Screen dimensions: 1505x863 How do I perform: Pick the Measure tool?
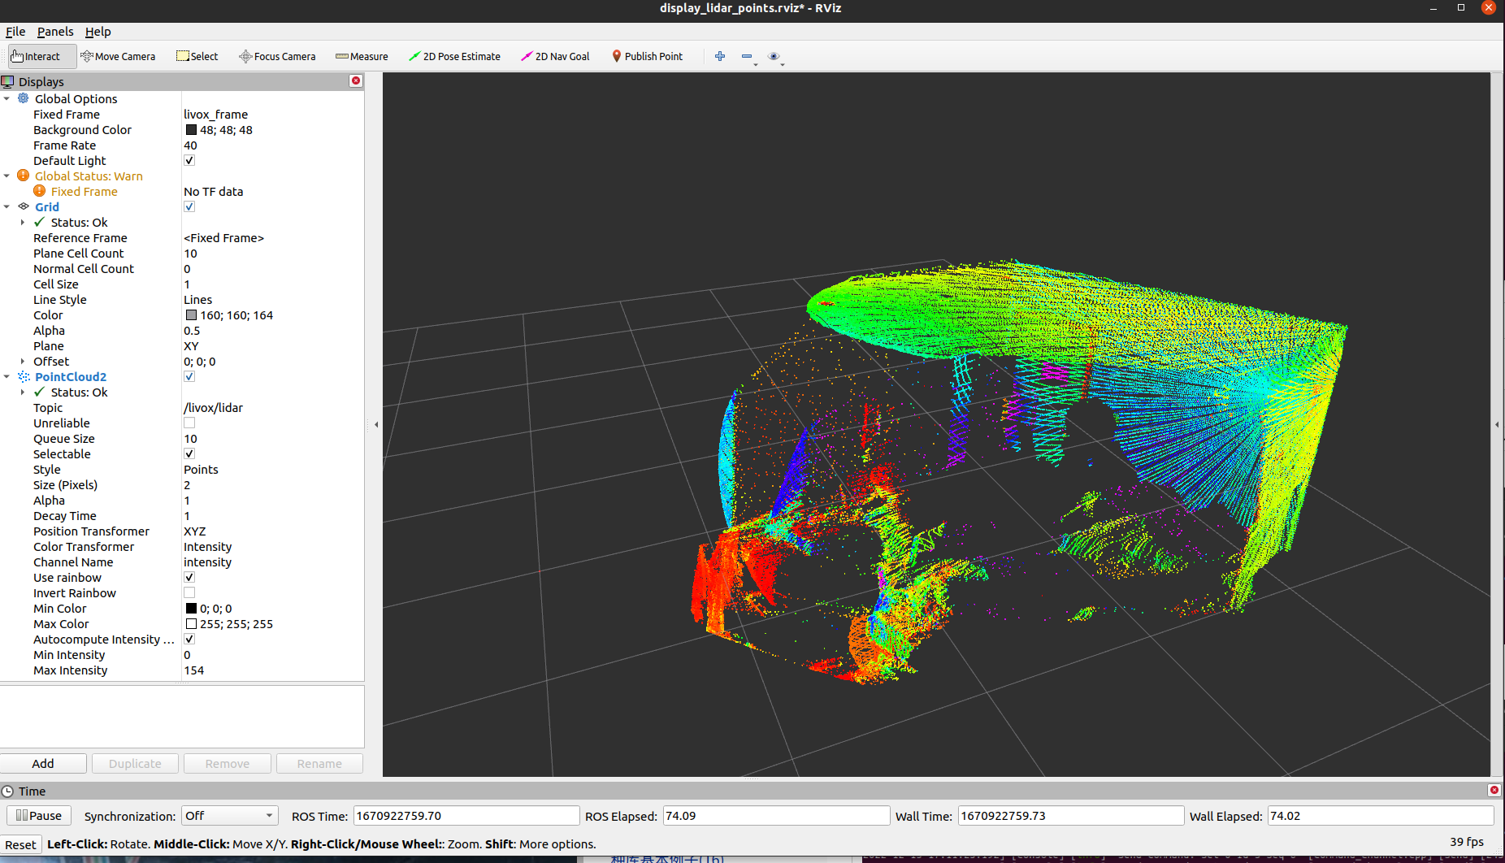[362, 56]
